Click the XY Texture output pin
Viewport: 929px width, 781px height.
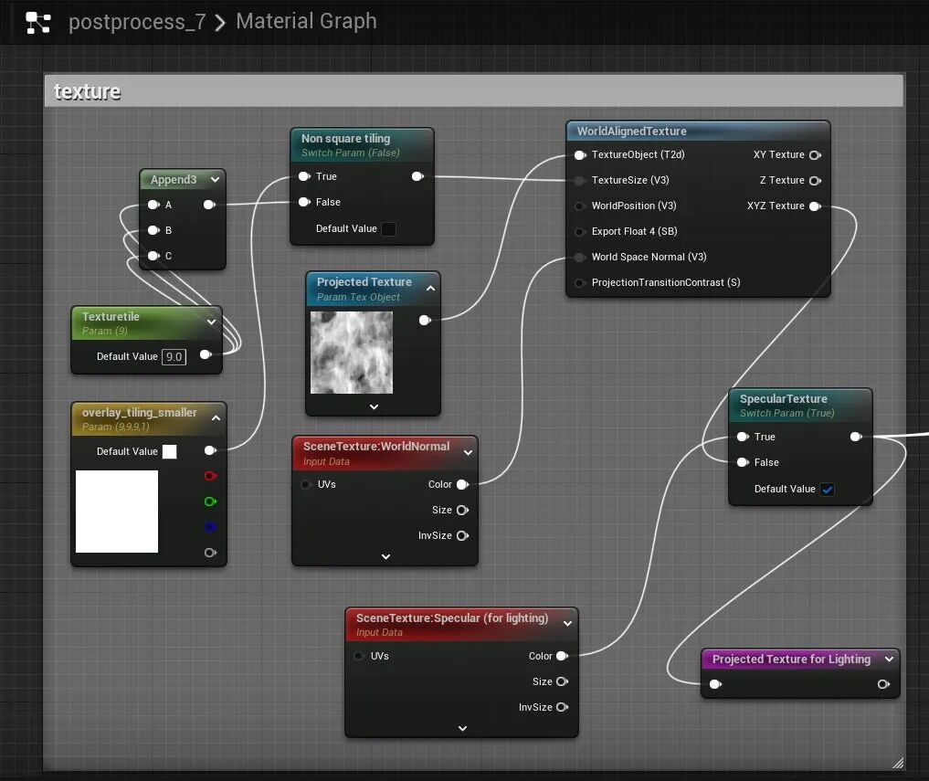point(815,154)
